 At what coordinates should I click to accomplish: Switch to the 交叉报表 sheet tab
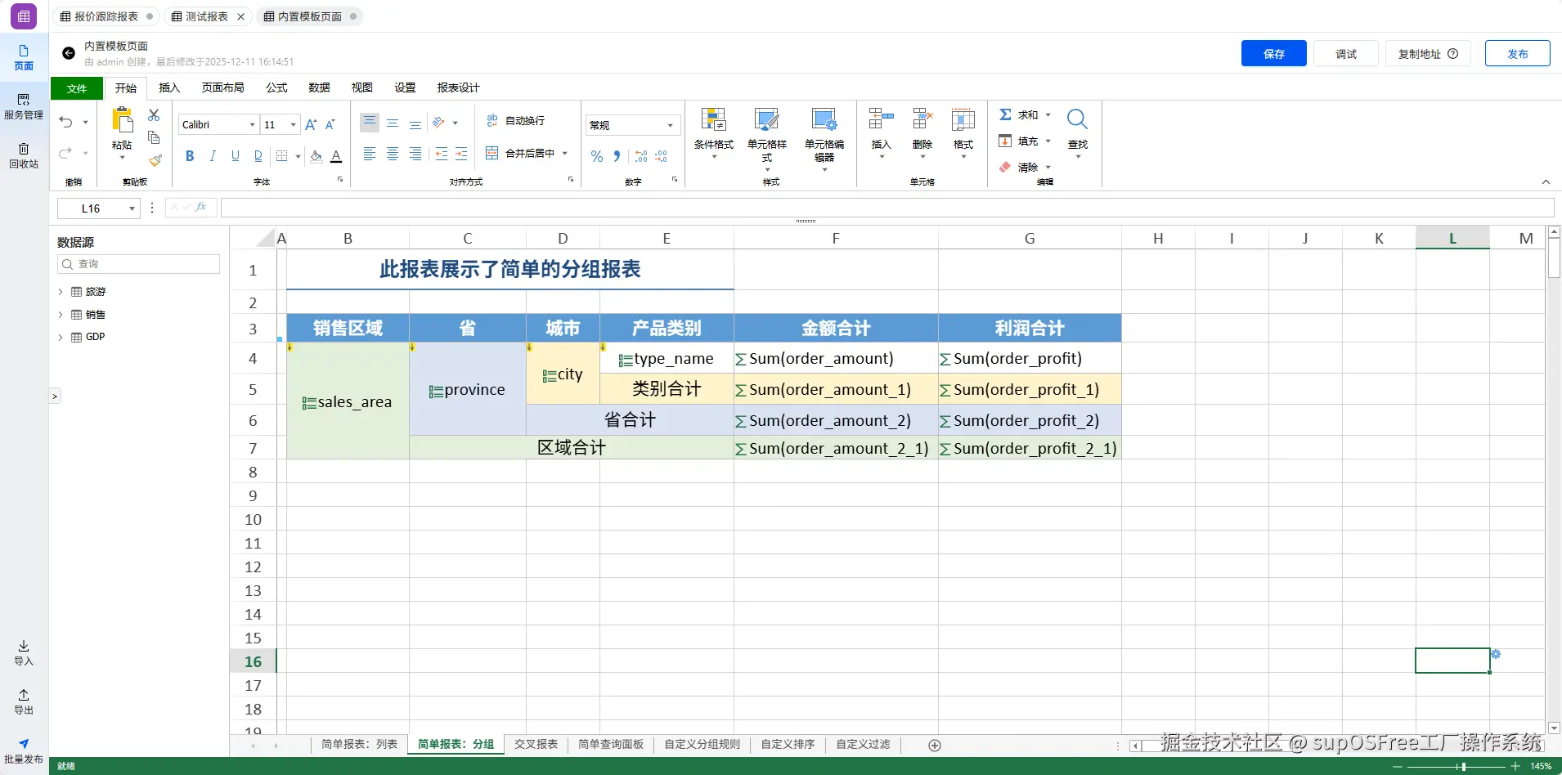coord(536,744)
